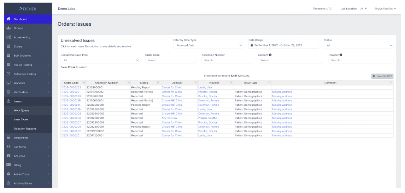The height and width of the screenshot is (193, 405).
Task: Expand the Accessioning sidebar chevron
Action: 48,37
